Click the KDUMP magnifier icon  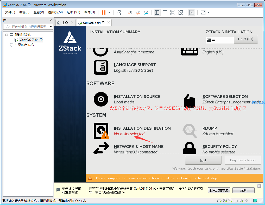pyautogui.click(x=190, y=131)
